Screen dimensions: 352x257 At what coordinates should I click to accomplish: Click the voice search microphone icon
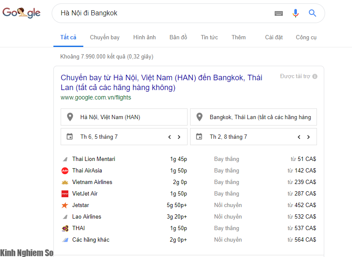click(x=296, y=13)
